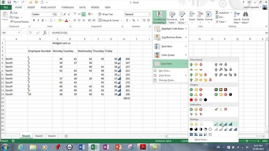Switch to the FORMULAS tab
The height and width of the screenshot is (151, 269).
68,8
